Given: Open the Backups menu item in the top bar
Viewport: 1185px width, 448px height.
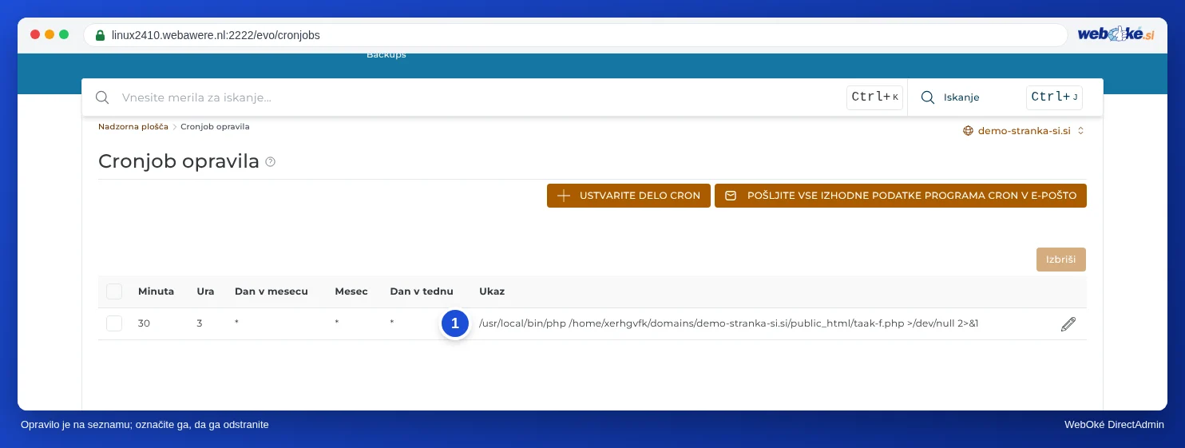Looking at the screenshot, I should coord(386,55).
